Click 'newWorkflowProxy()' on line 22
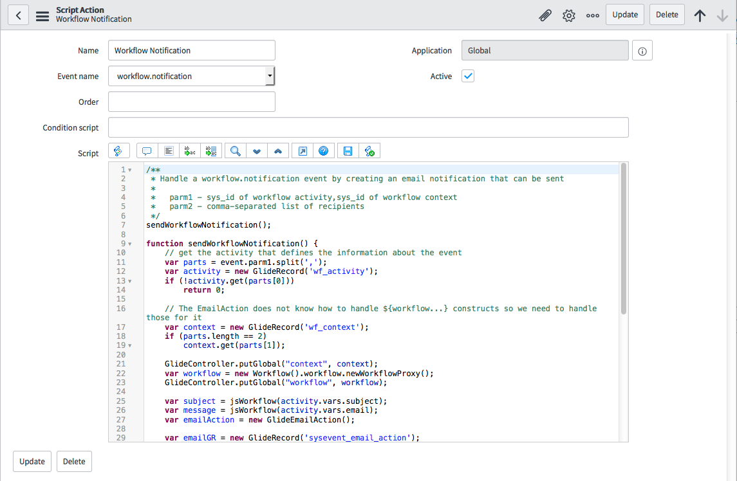Viewport: 737px width, 481px height. (387, 374)
